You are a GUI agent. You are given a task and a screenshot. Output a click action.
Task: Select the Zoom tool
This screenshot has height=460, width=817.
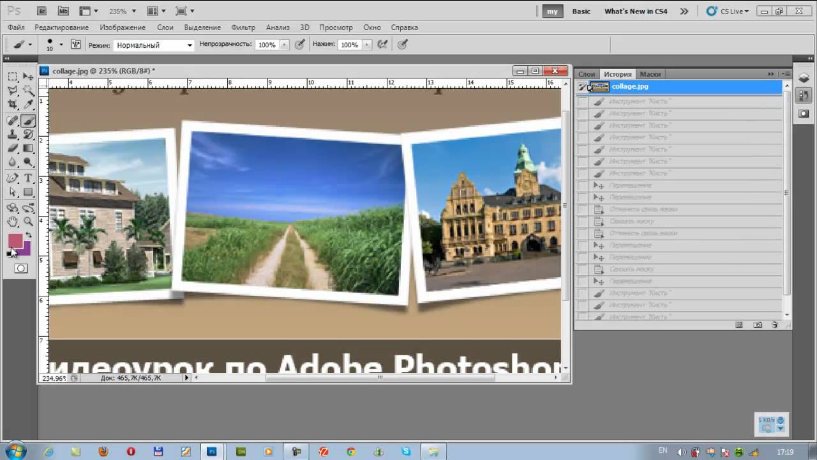pyautogui.click(x=28, y=222)
